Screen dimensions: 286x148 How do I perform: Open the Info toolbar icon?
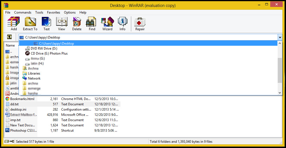coord(122,22)
